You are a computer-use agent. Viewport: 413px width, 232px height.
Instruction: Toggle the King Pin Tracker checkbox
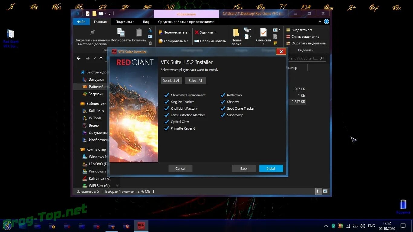click(166, 102)
